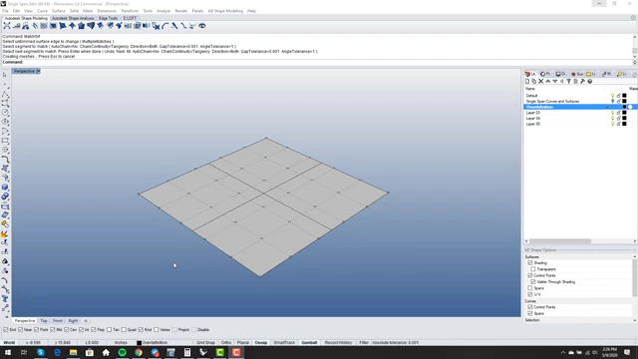The width and height of the screenshot is (638, 359).
Task: Click color swatch of Single Span Curves layer
Action: tap(625, 102)
